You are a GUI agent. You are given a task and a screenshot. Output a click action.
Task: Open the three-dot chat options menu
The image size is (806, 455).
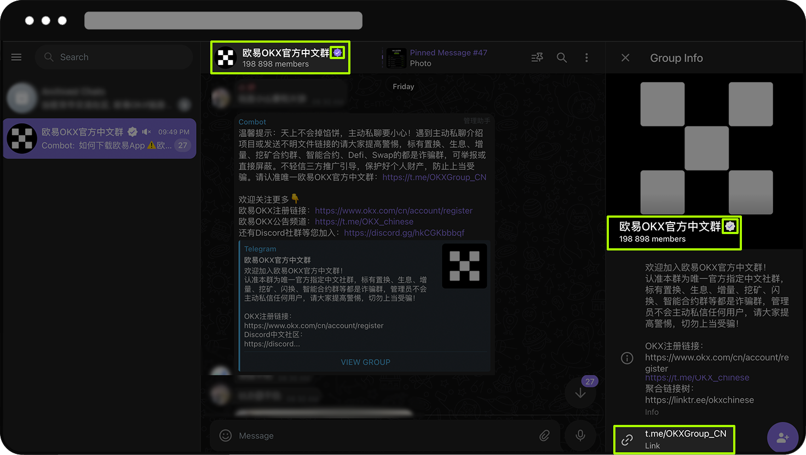(x=586, y=57)
